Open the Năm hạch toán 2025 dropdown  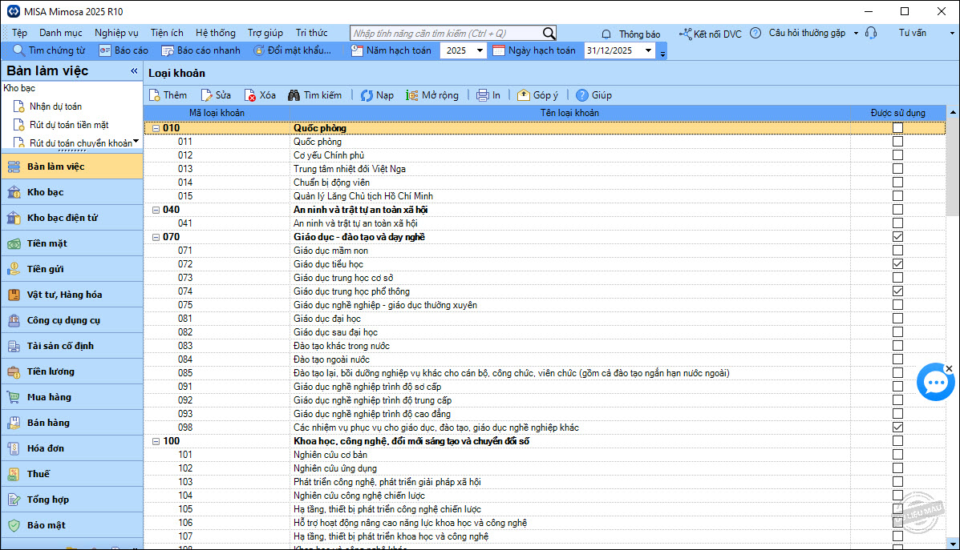pos(480,50)
